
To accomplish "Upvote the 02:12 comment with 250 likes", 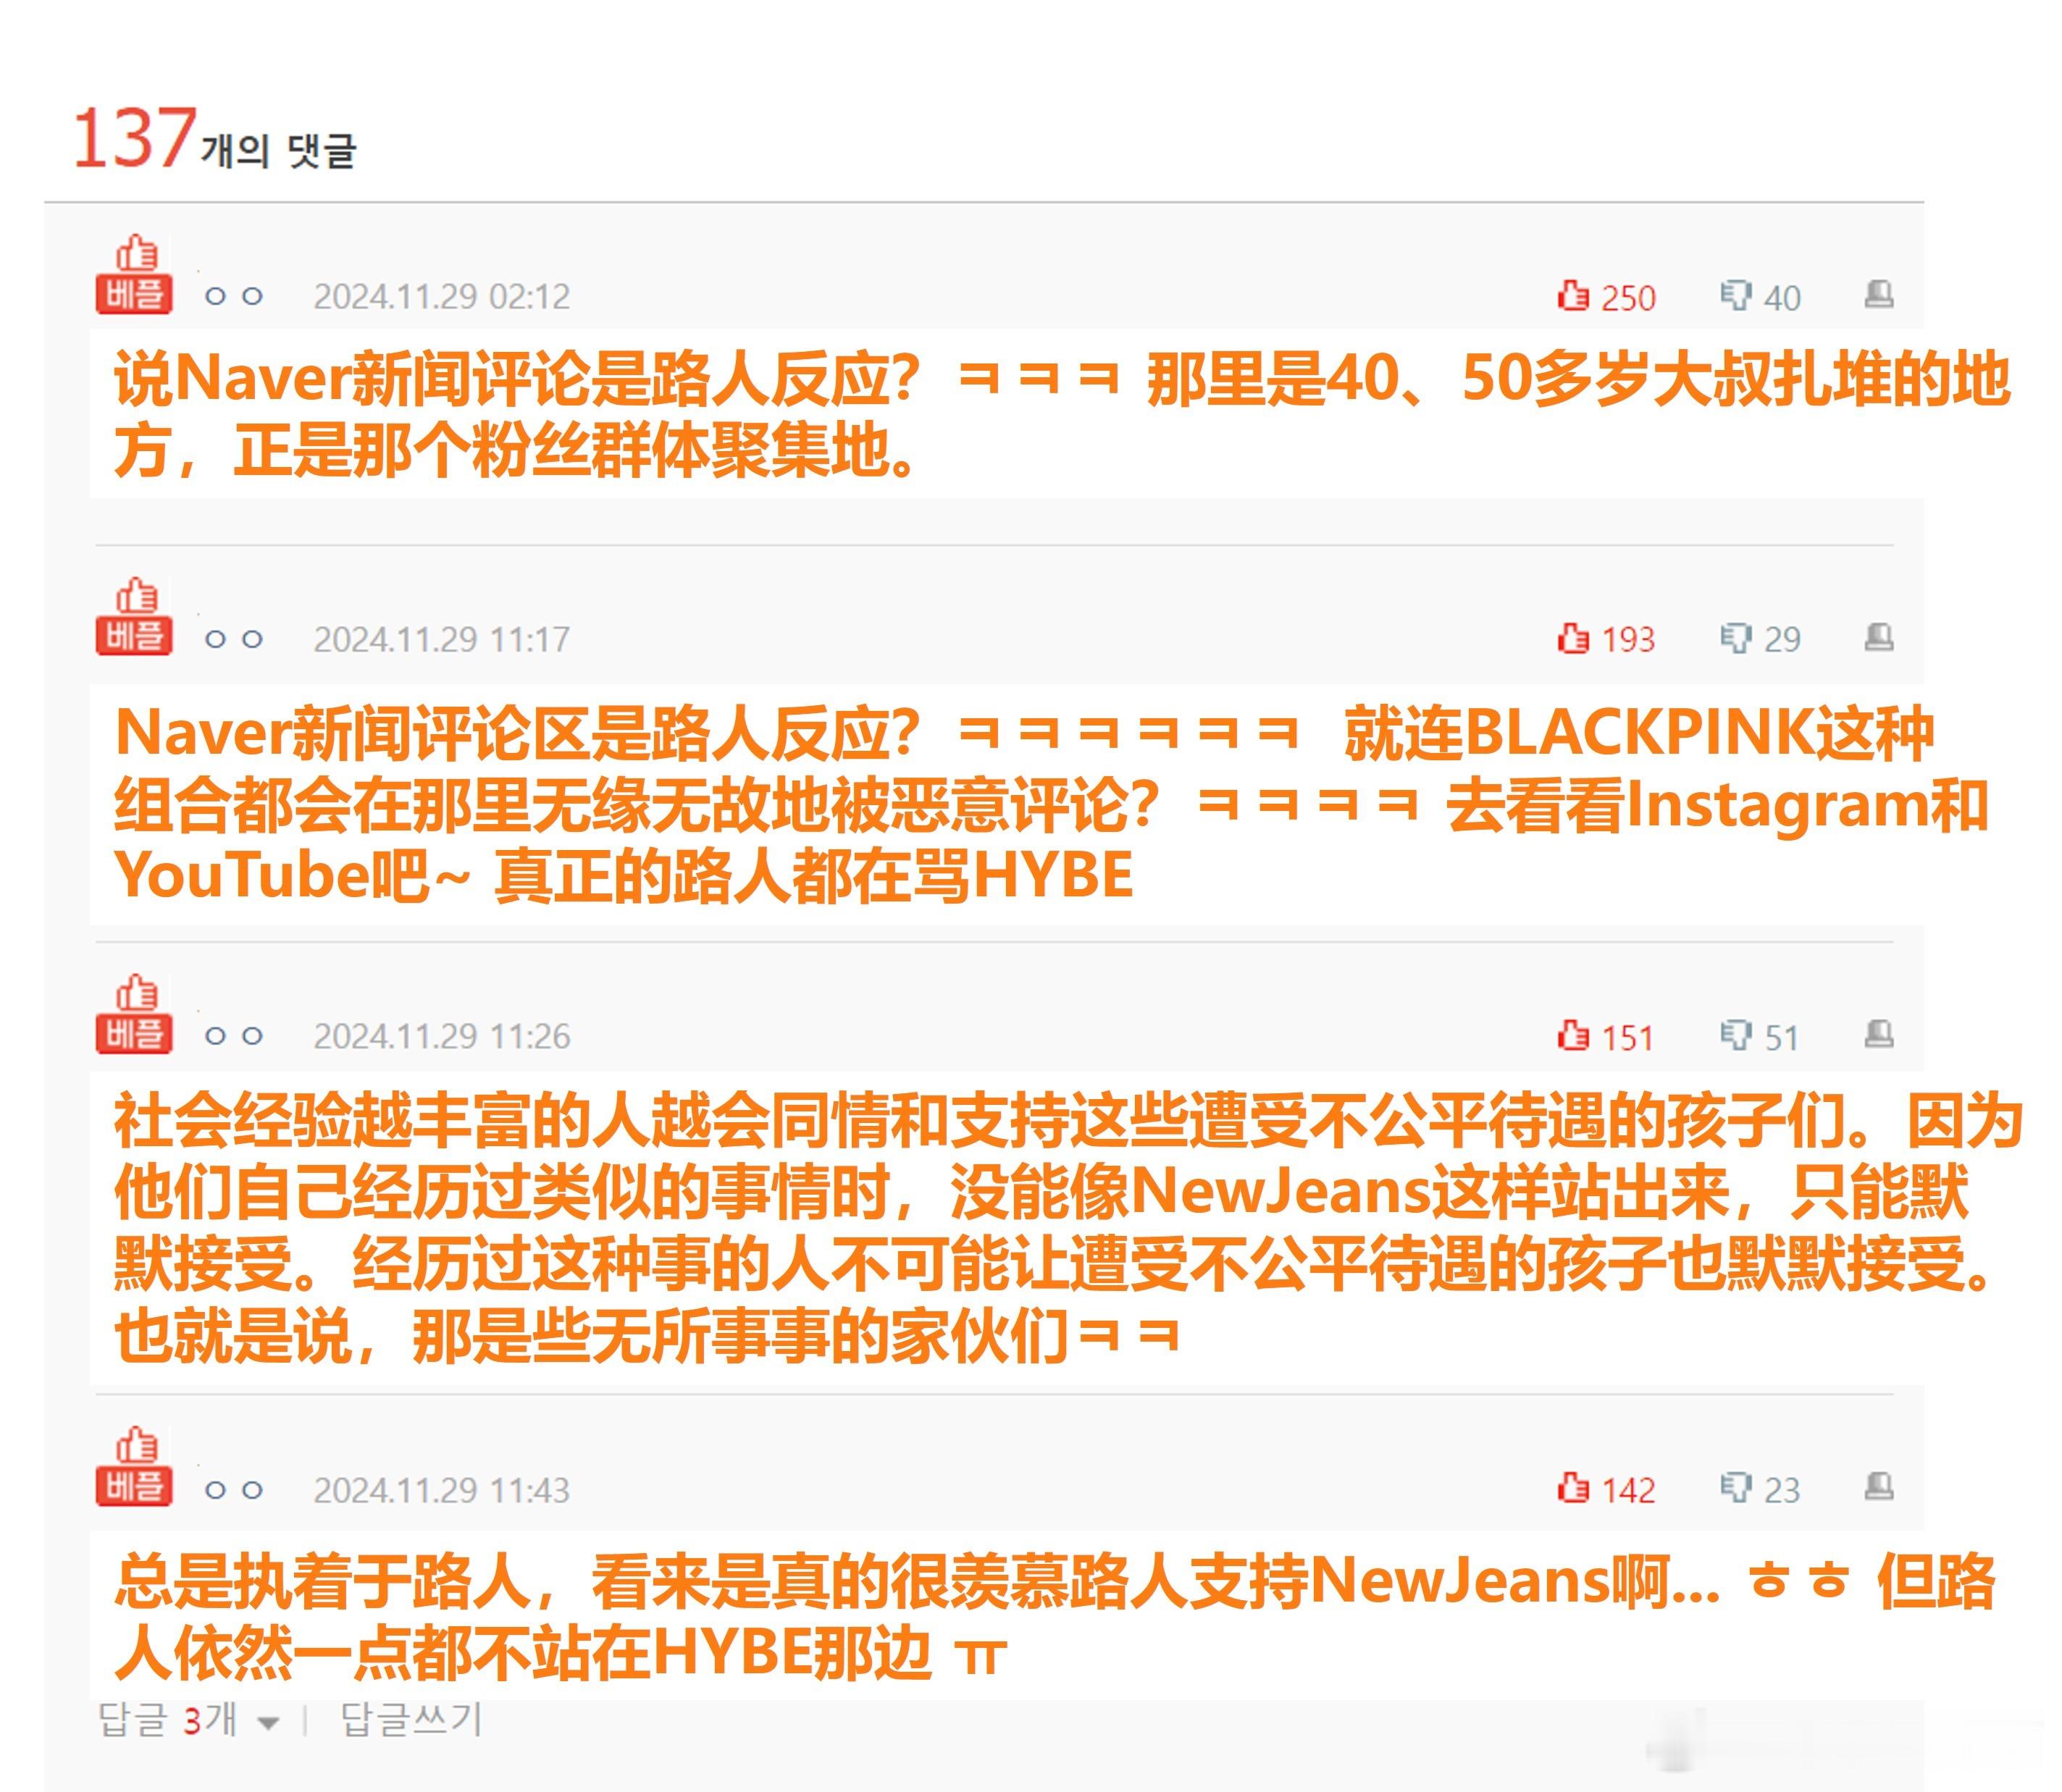I will 1605,296.
